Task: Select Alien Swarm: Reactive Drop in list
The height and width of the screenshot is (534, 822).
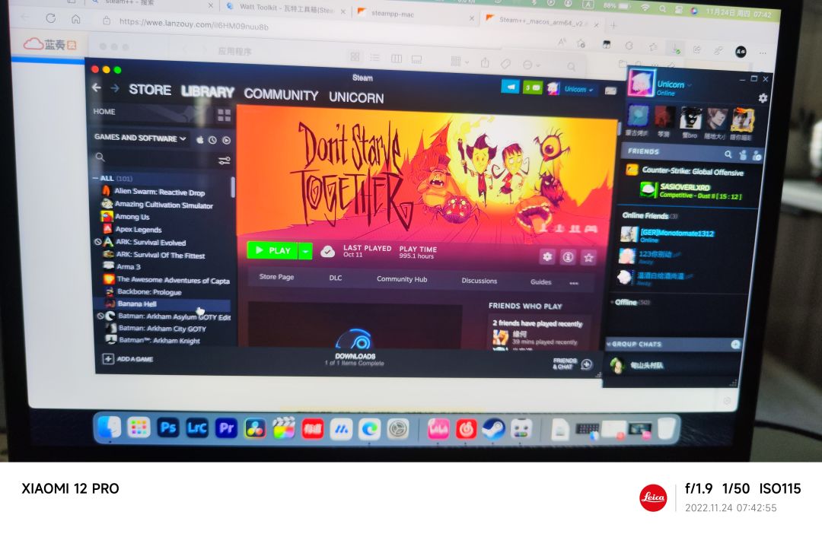Action: (159, 192)
